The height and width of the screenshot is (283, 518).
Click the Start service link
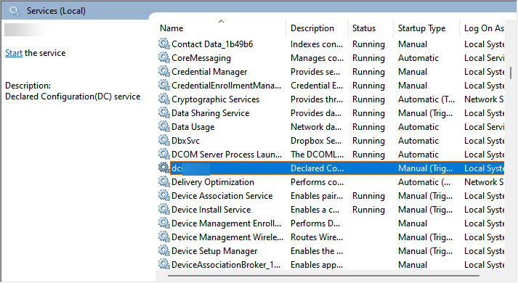coord(14,53)
